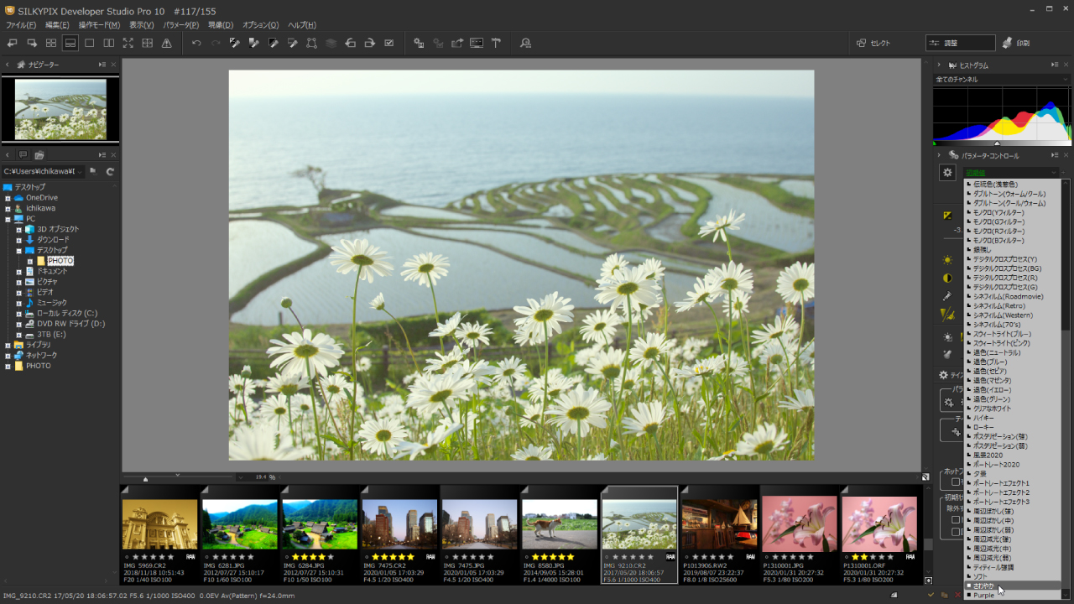Expand the ダウンロード folder node

18,240
